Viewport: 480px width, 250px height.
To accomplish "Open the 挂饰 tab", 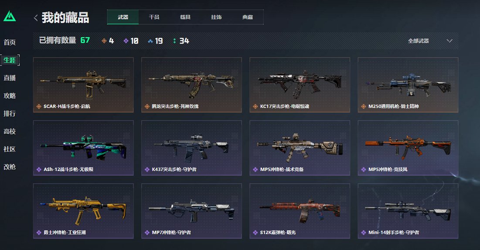I will tap(216, 17).
